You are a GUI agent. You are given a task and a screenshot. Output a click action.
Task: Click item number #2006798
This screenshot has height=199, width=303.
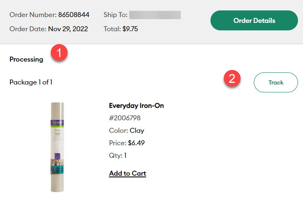124,118
